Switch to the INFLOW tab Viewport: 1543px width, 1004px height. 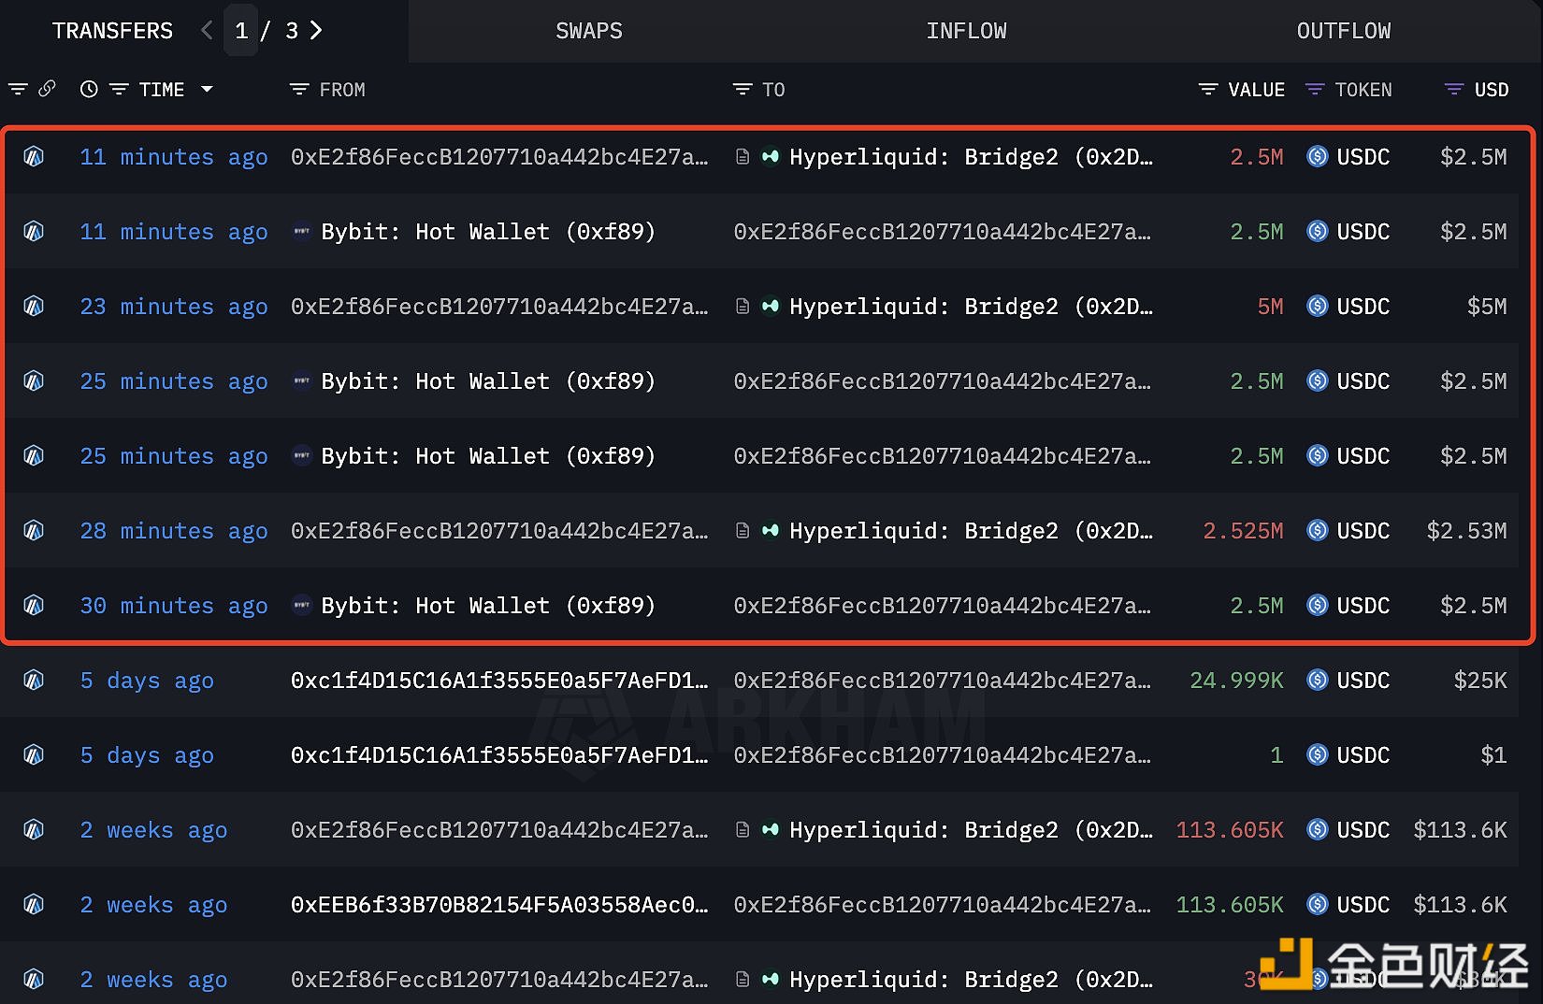pos(966,31)
